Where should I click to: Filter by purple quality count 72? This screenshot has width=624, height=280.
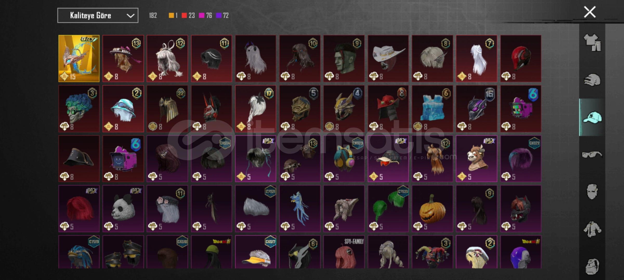click(222, 16)
